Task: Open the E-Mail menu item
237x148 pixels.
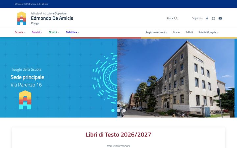Action: (189, 32)
